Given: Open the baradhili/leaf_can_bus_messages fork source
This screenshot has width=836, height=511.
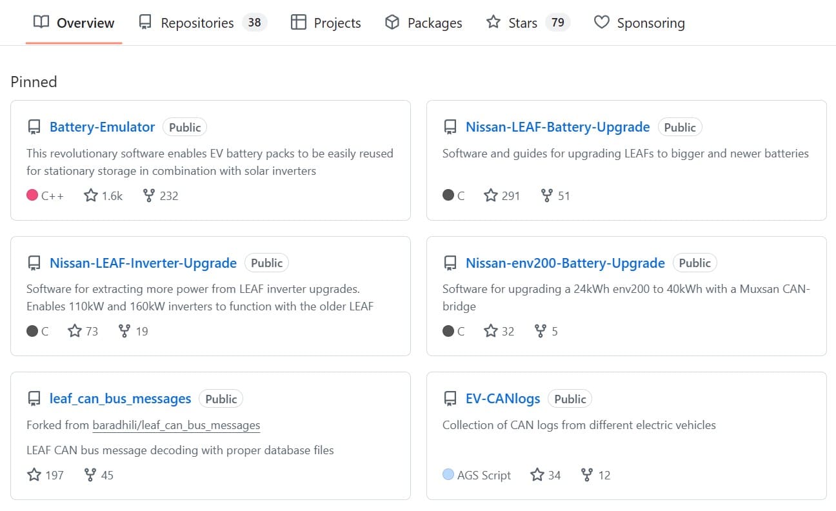Looking at the screenshot, I should click(177, 425).
